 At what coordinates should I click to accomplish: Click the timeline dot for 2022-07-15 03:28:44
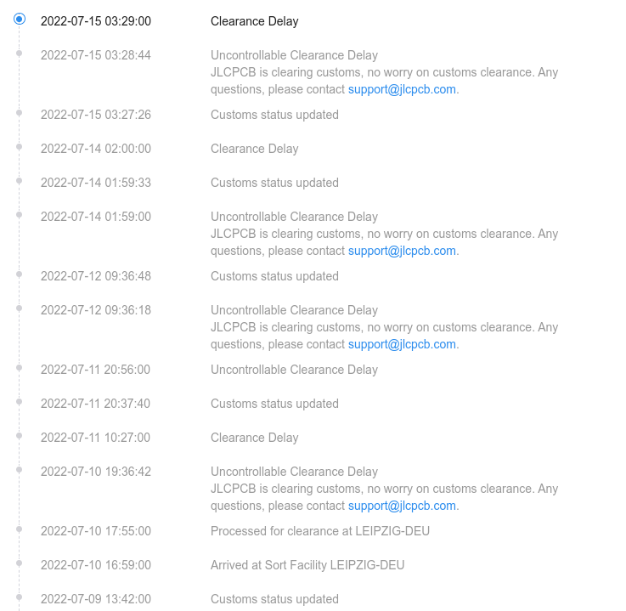(x=20, y=53)
